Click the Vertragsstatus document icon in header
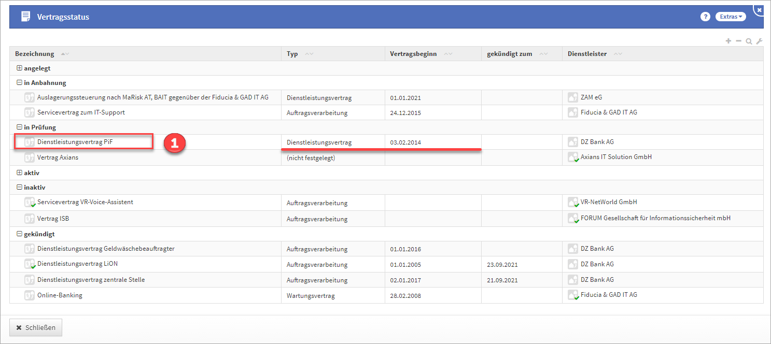The width and height of the screenshot is (771, 344). [25, 17]
